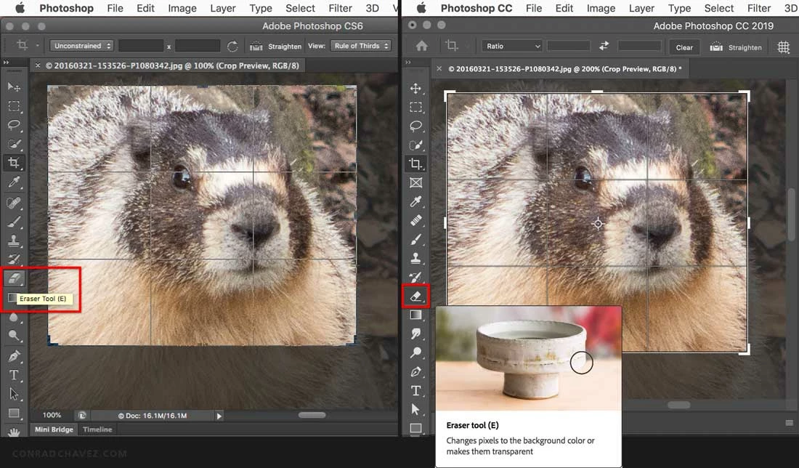Image resolution: width=799 pixels, height=468 pixels.
Task: Select Rectangular Marquee tool in the CS6 window
Action: pyautogui.click(x=14, y=106)
